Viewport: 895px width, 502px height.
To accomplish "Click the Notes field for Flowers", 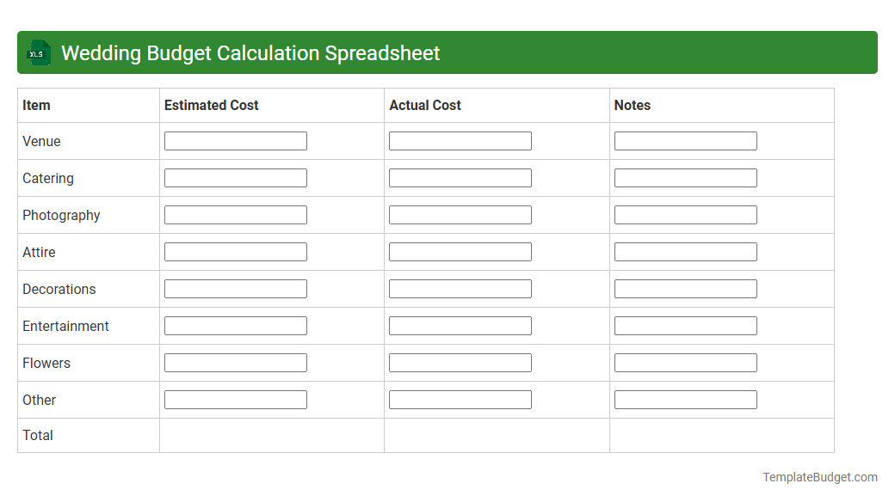I will (x=685, y=362).
